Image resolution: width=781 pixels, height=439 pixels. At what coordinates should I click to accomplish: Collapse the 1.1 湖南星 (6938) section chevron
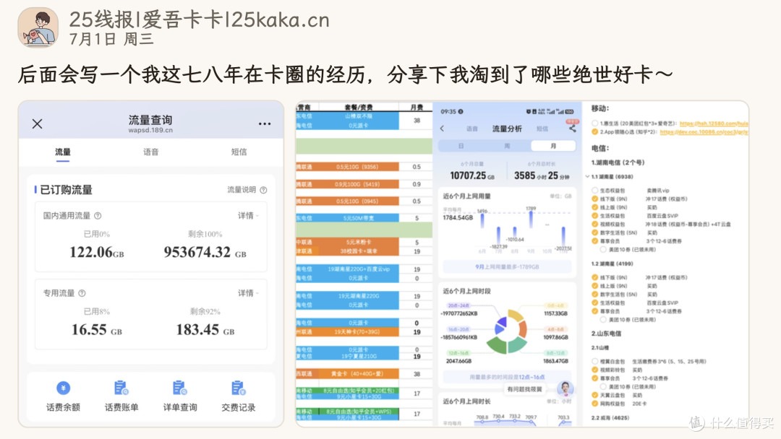587,176
